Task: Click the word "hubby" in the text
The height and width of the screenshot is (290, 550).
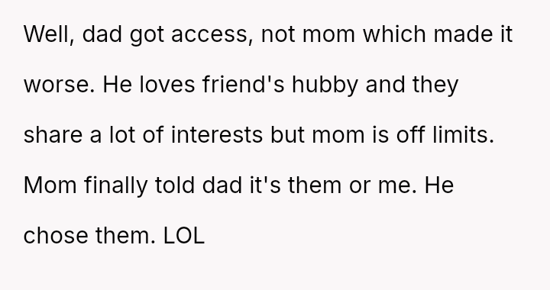Action: (x=325, y=86)
